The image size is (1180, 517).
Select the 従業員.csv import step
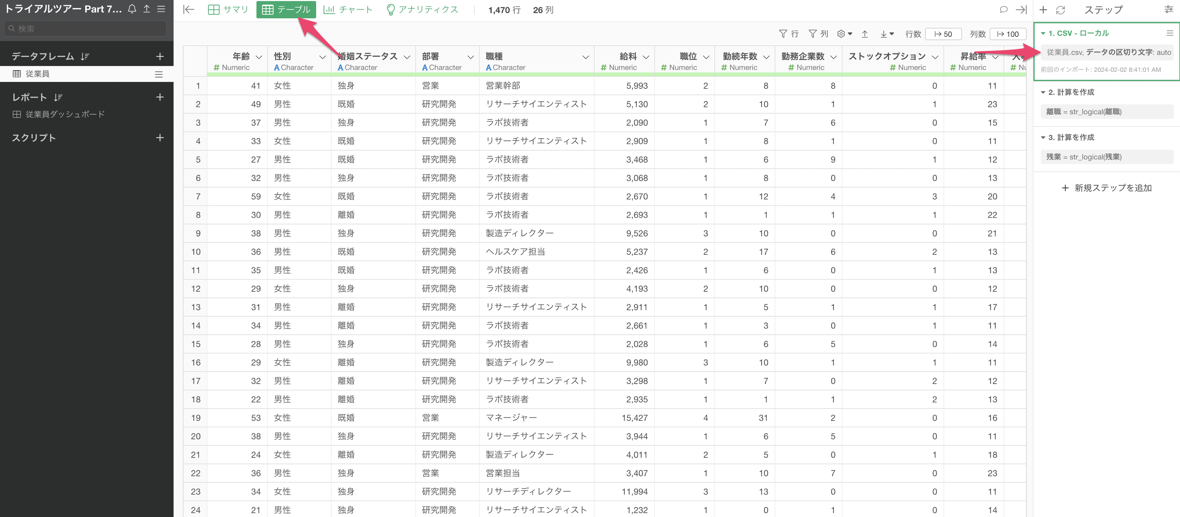click(1107, 52)
